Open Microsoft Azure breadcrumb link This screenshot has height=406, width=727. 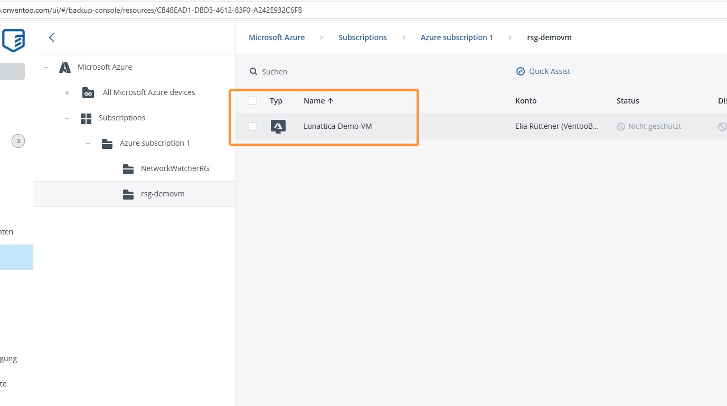coord(277,37)
